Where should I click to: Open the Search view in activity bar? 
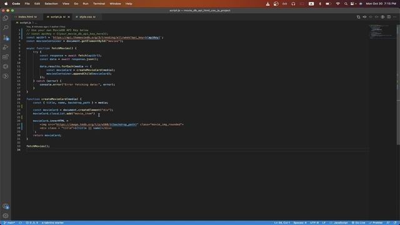pyautogui.click(x=6, y=27)
